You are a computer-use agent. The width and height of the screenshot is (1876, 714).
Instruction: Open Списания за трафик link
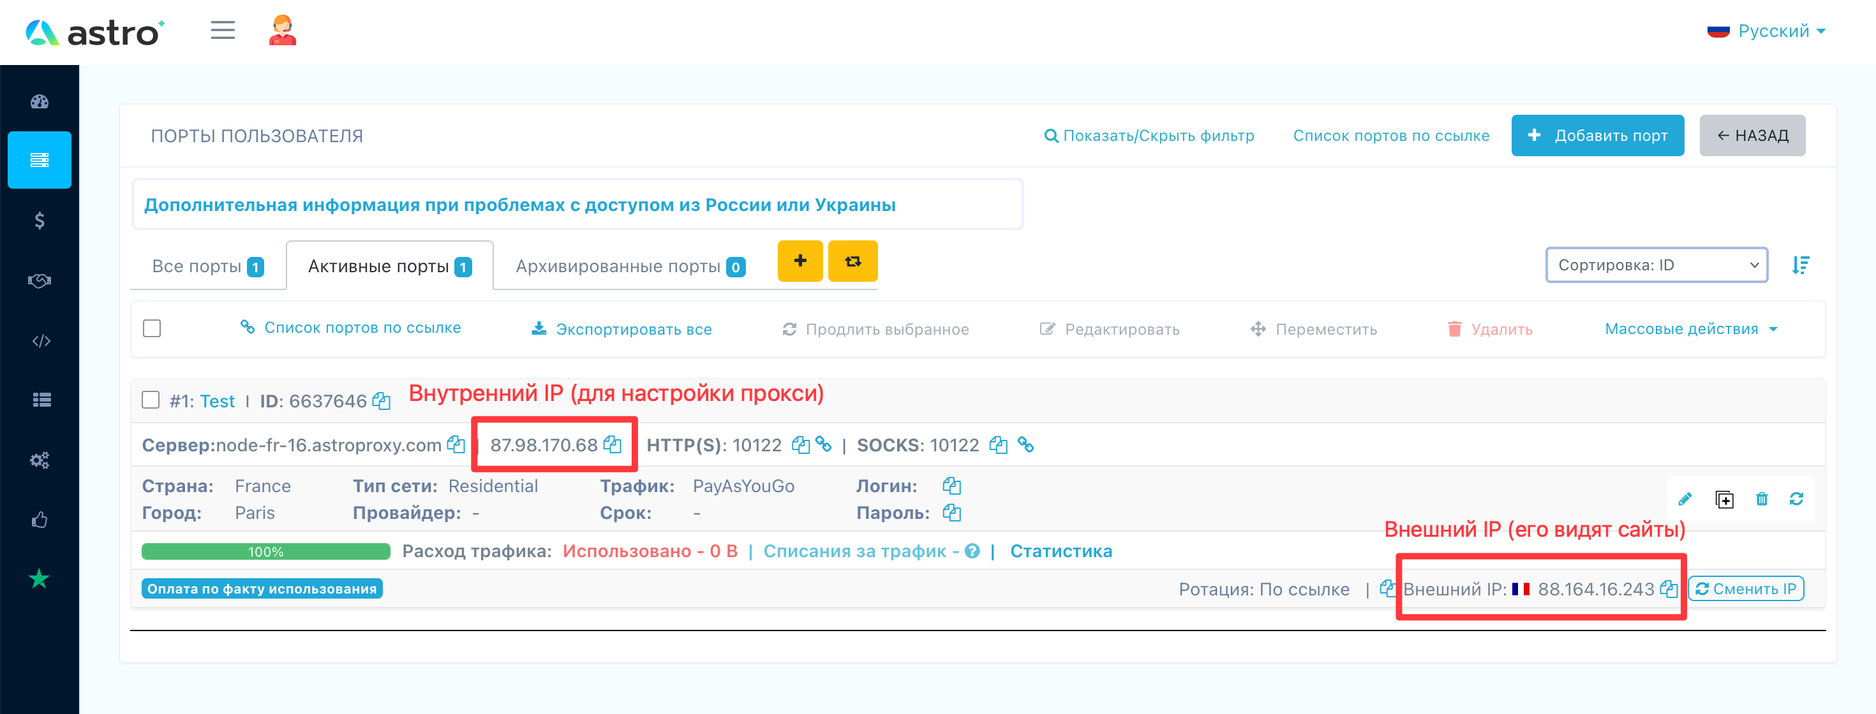[x=861, y=551]
